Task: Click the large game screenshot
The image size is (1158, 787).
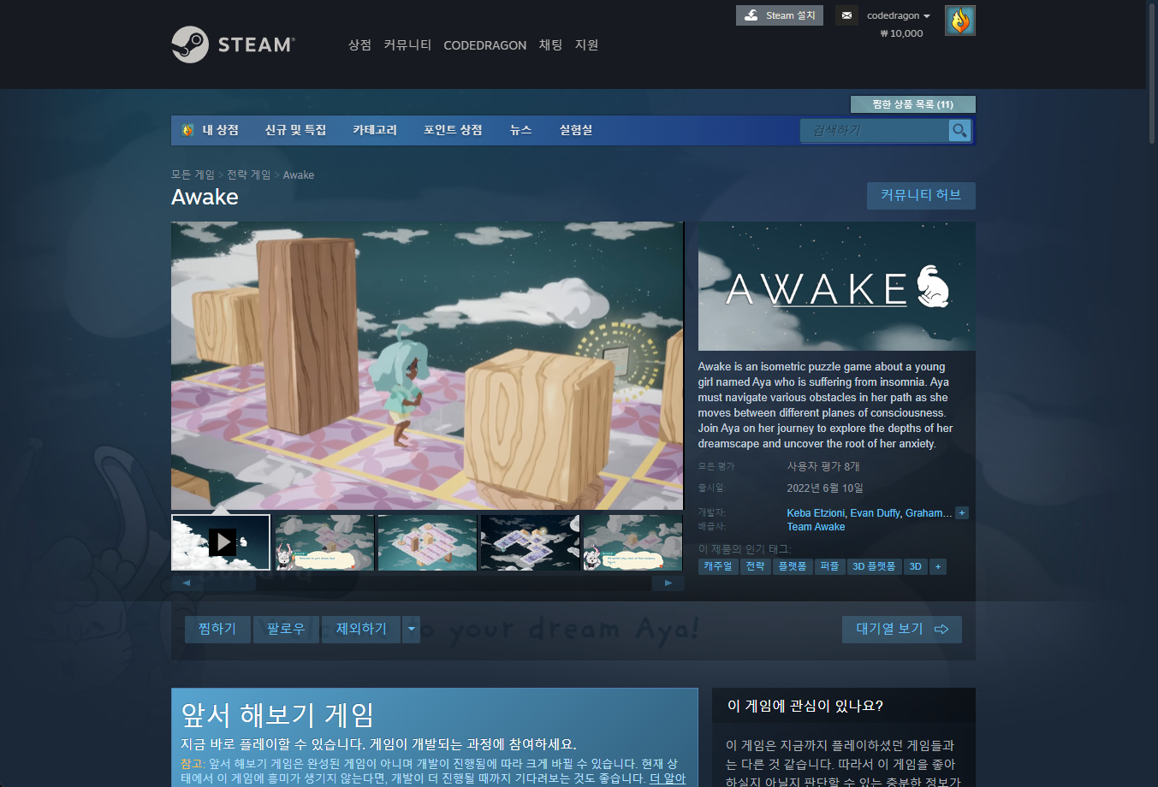Action: [427, 366]
